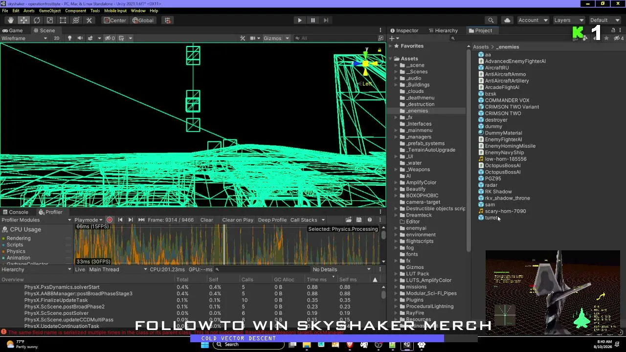The width and height of the screenshot is (626, 352).
Task: Open the Gizmos dropdown arrow
Action: pos(287,38)
